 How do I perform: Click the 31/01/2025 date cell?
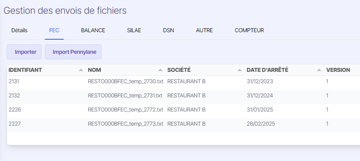pos(260,110)
